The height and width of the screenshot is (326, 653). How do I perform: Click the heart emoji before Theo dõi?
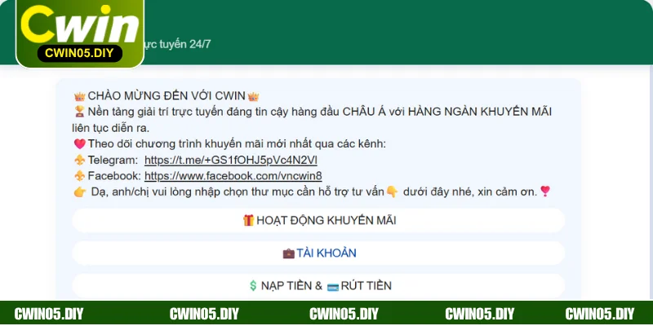click(x=79, y=144)
